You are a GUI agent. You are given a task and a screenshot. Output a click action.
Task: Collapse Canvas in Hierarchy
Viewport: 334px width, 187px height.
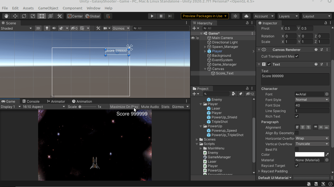pos(205,69)
